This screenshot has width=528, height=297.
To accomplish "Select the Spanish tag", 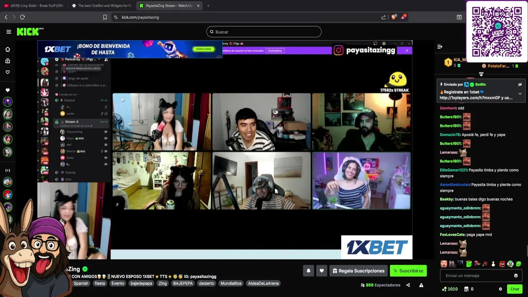I will (81, 283).
